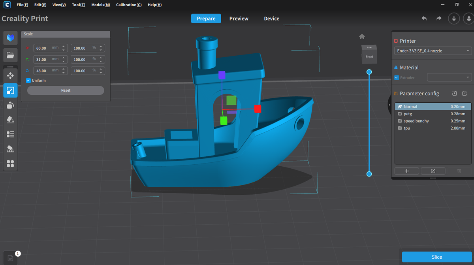Toggle the Extruder checkbox
Image resolution: width=474 pixels, height=265 pixels.
click(397, 78)
